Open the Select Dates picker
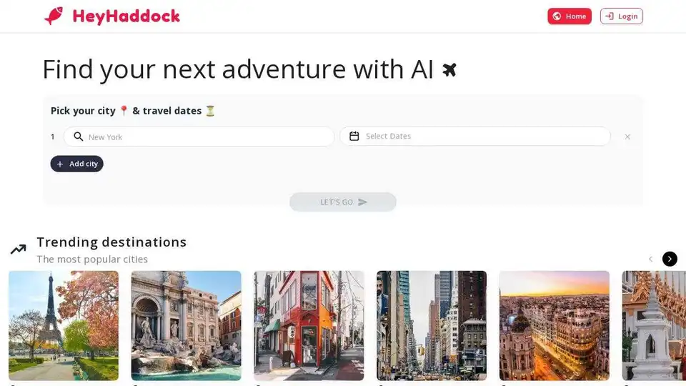The width and height of the screenshot is (686, 386). pos(475,136)
